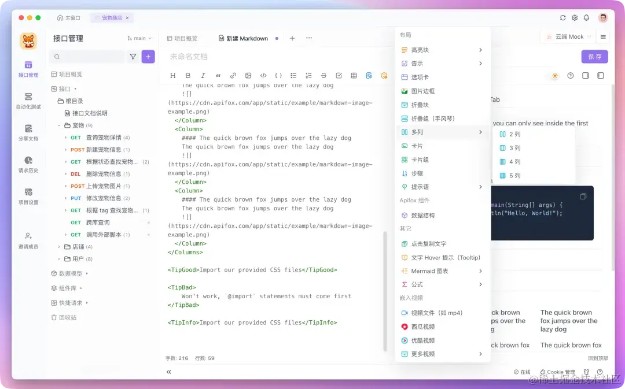Open 项目设置 in the left navigation

[28, 197]
